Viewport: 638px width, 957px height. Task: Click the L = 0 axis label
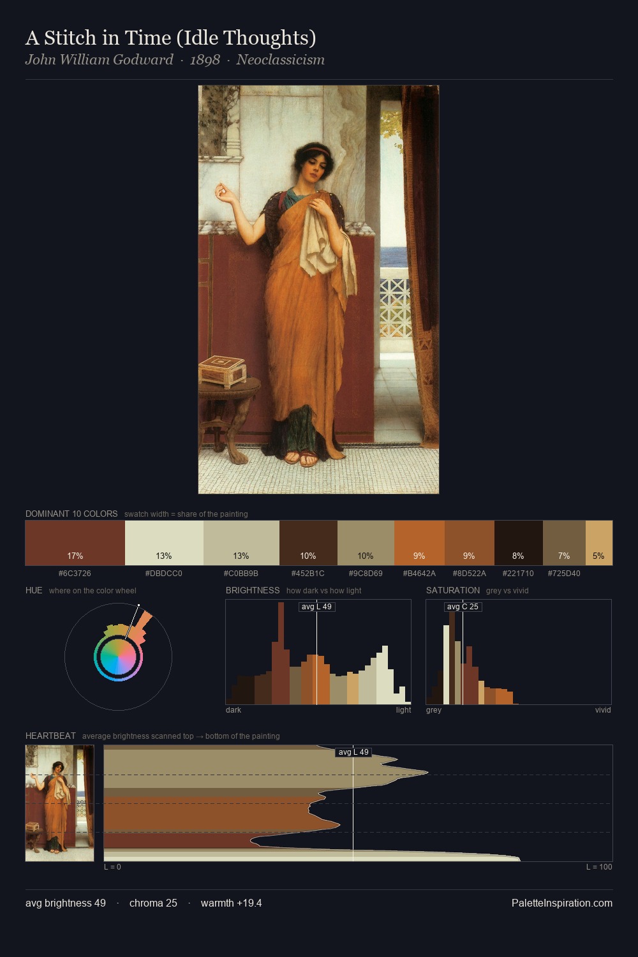tap(112, 867)
